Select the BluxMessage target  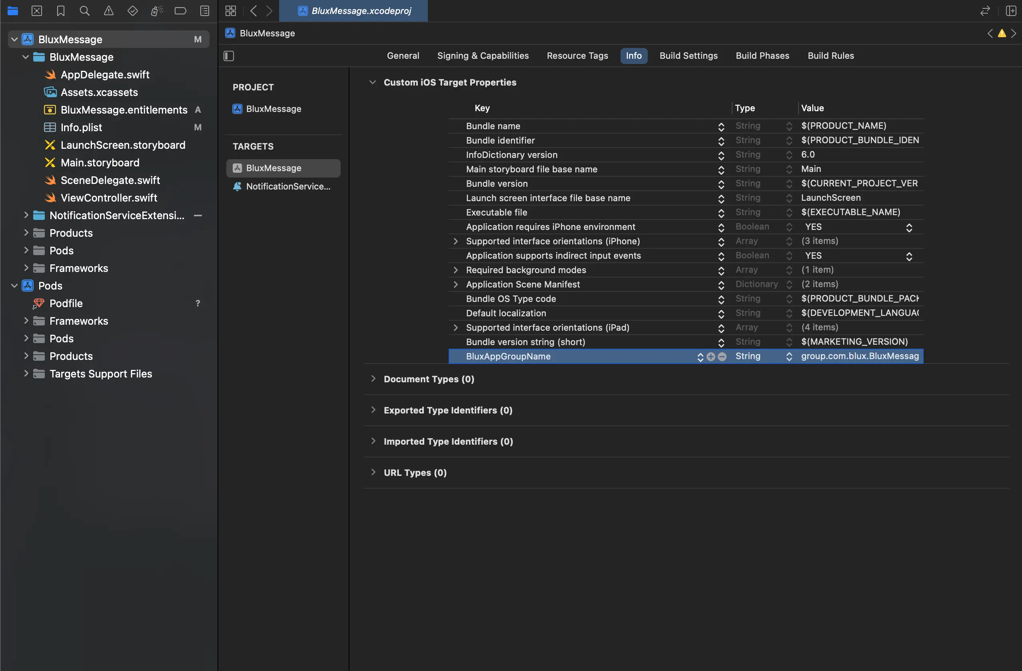point(283,168)
